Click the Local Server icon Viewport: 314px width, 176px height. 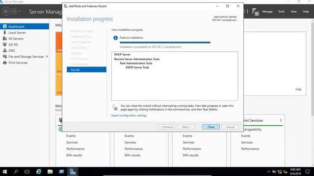point(5,32)
